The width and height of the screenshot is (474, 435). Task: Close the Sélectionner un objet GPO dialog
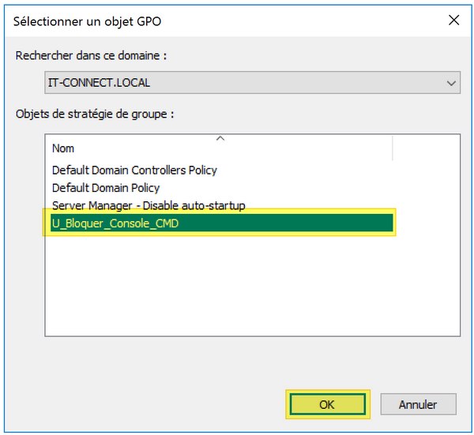click(453, 21)
